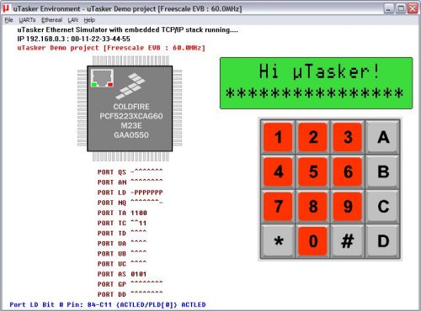Tap keypad letter key D

[383, 241]
